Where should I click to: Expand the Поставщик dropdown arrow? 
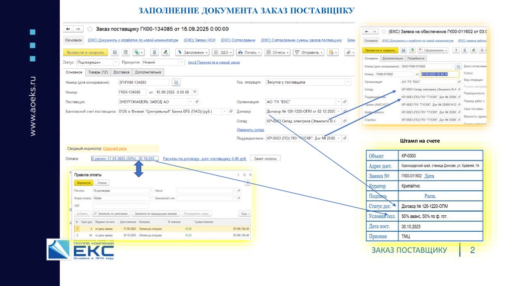[191, 102]
